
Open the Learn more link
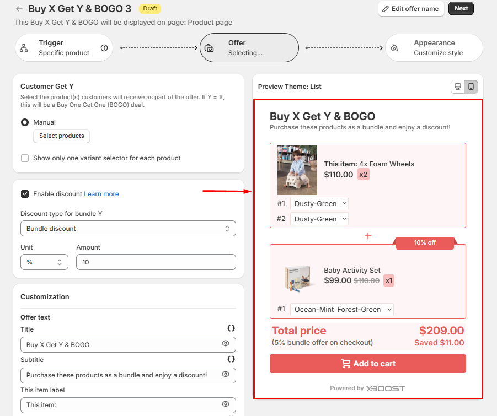101,194
